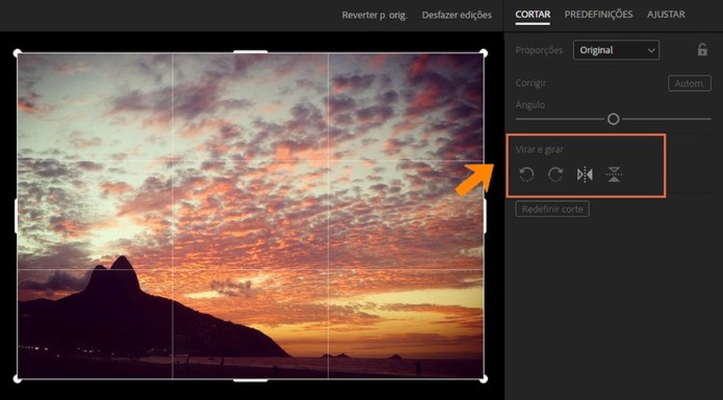Viewport: 723px width, 400px height.
Task: Click the bottom-left crop corner handle
Action: pyautogui.click(x=17, y=379)
